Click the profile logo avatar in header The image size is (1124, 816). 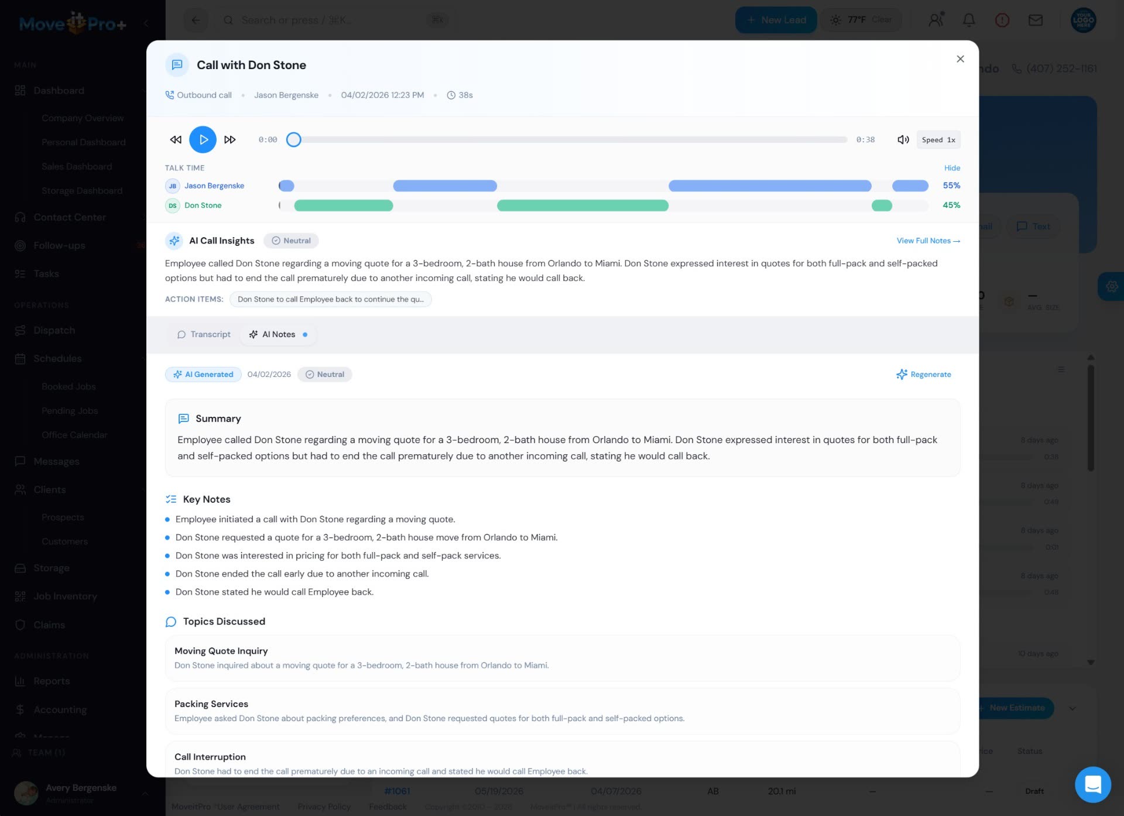click(1084, 20)
